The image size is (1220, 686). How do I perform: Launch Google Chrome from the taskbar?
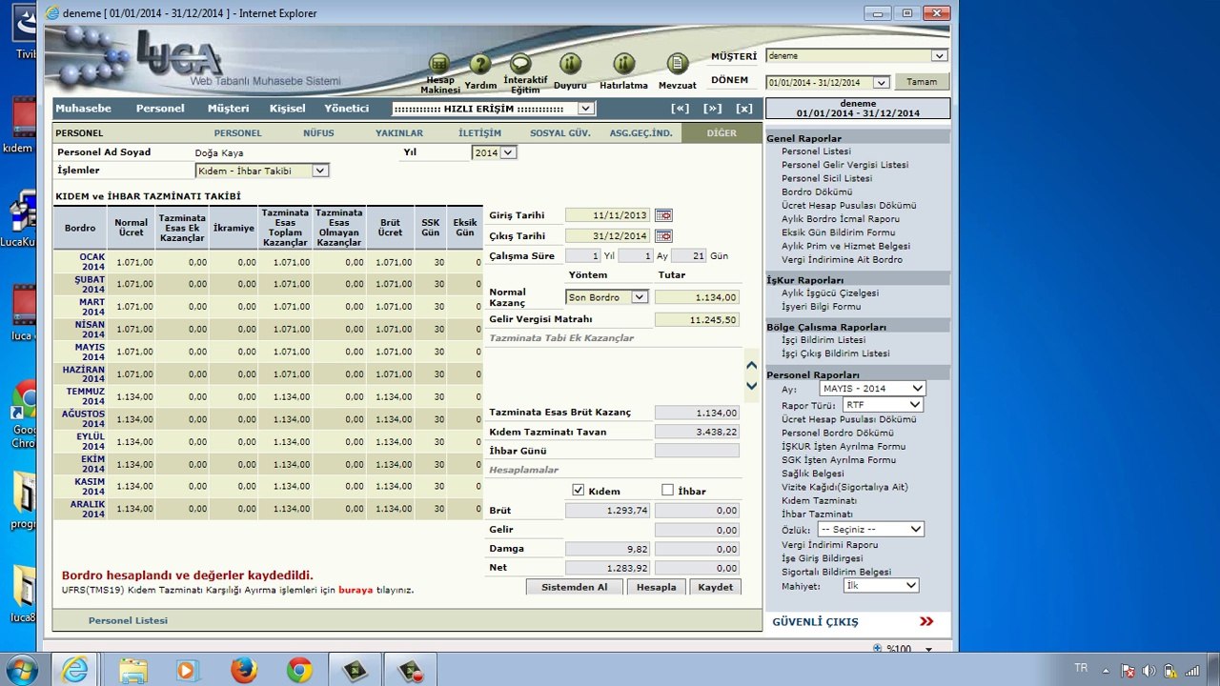point(299,670)
